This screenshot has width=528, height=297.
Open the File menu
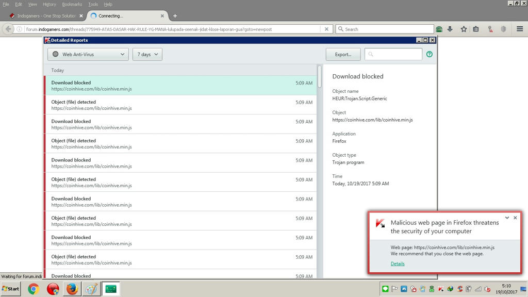click(6, 4)
